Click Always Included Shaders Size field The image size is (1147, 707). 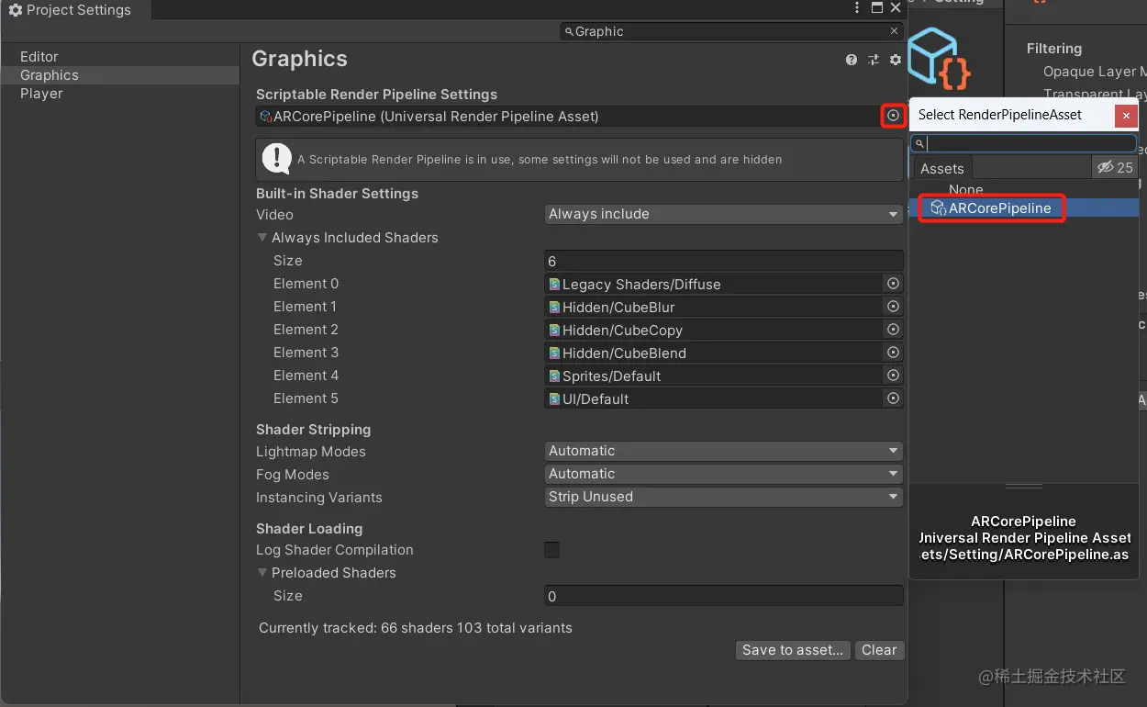click(723, 261)
